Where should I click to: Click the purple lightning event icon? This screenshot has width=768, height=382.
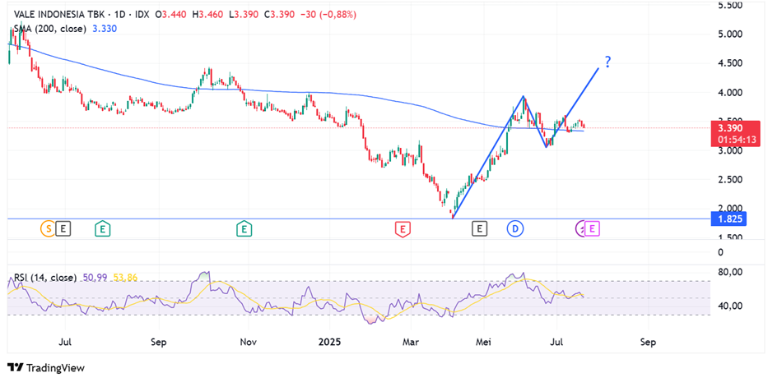click(583, 228)
